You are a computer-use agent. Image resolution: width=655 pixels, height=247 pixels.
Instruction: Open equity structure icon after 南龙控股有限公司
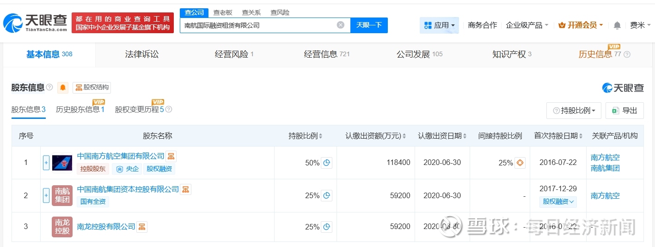(142, 227)
